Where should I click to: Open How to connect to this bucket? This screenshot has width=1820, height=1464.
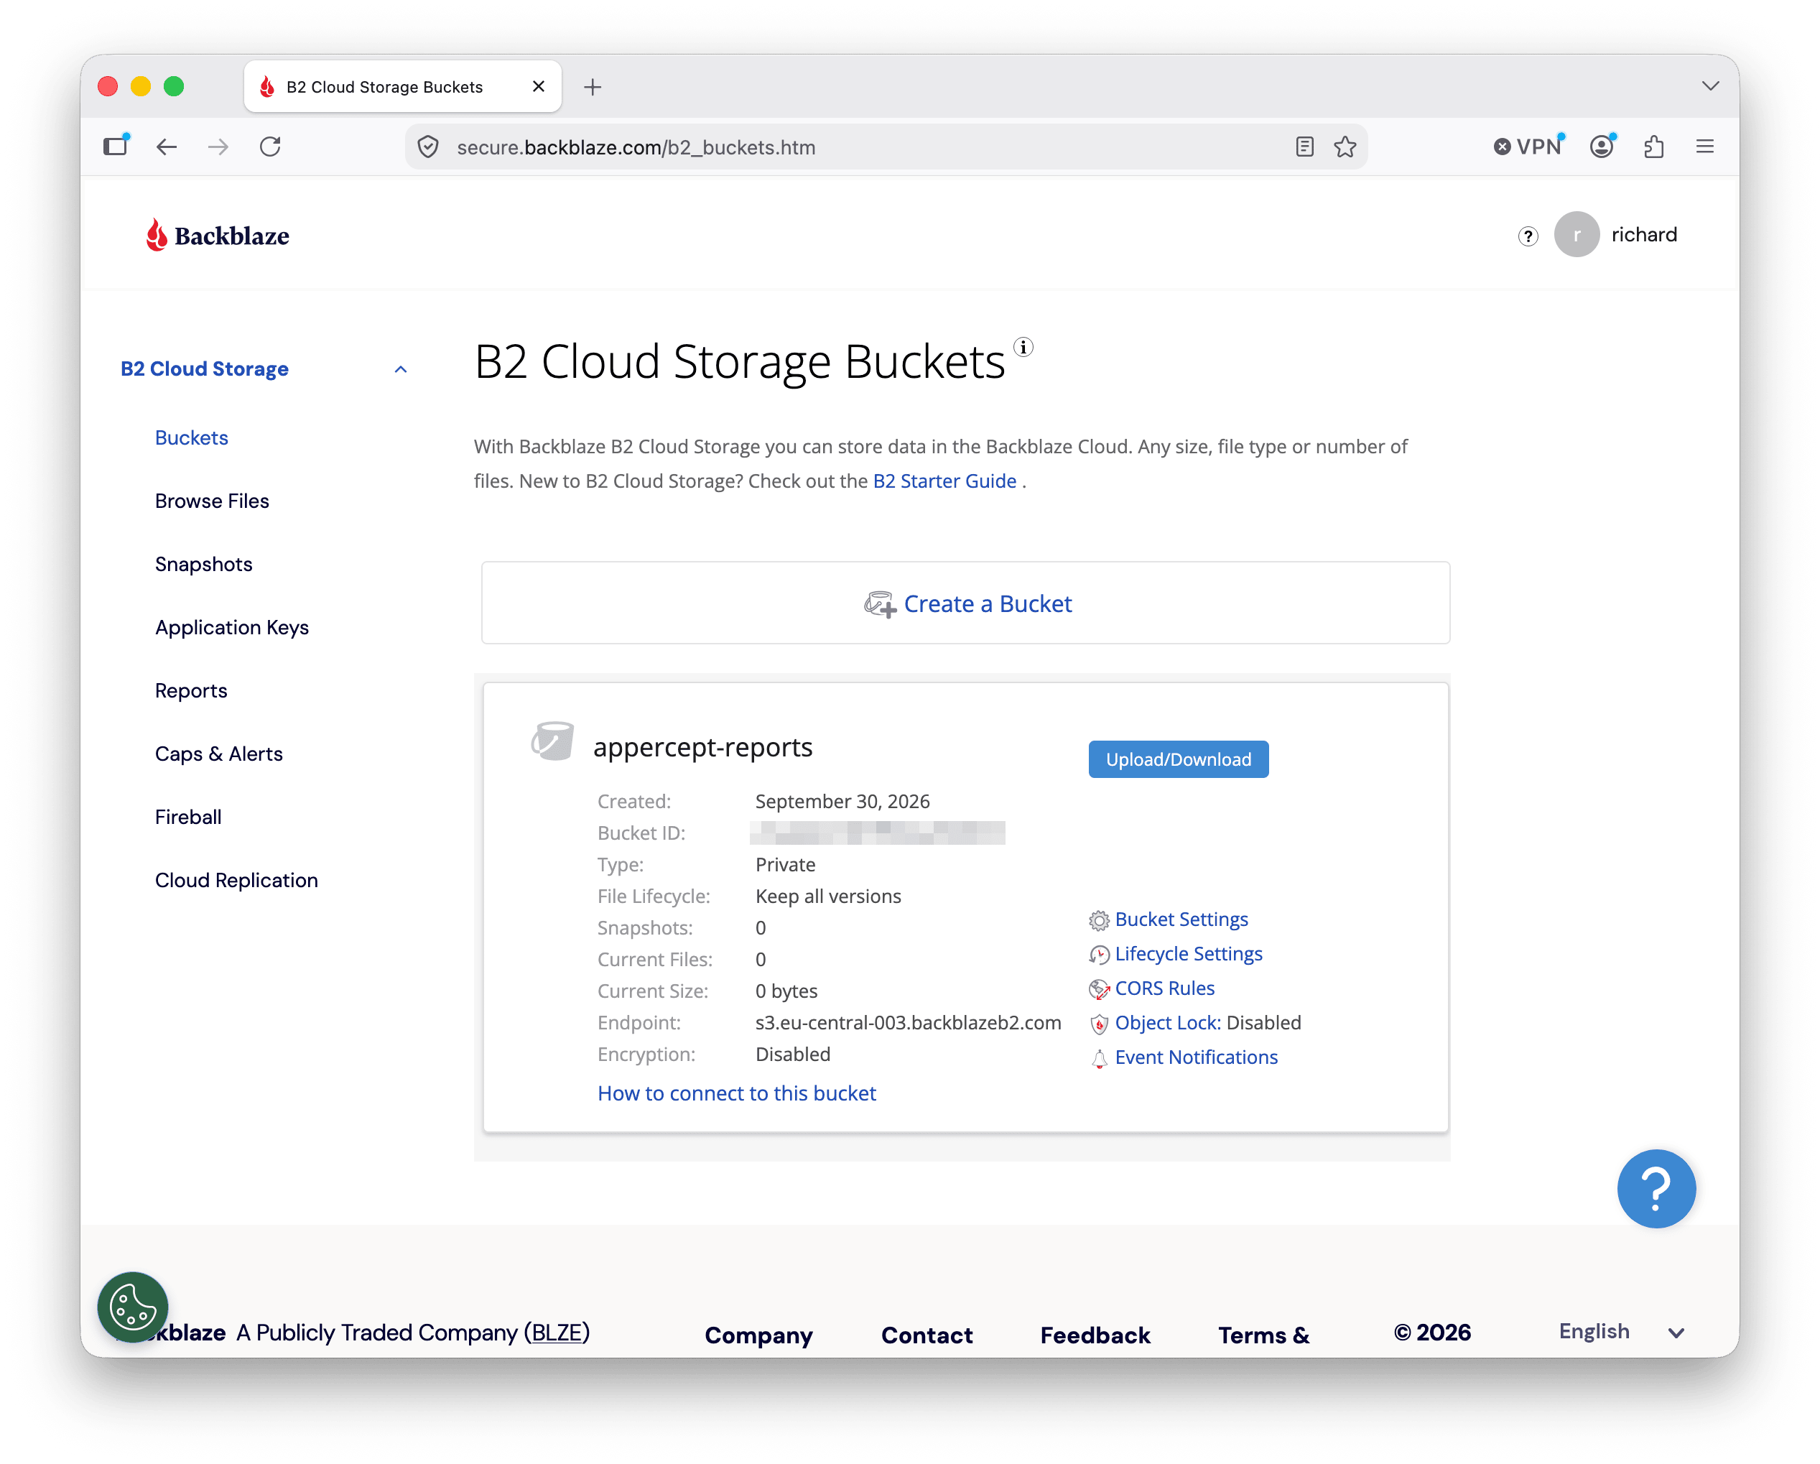(737, 1093)
